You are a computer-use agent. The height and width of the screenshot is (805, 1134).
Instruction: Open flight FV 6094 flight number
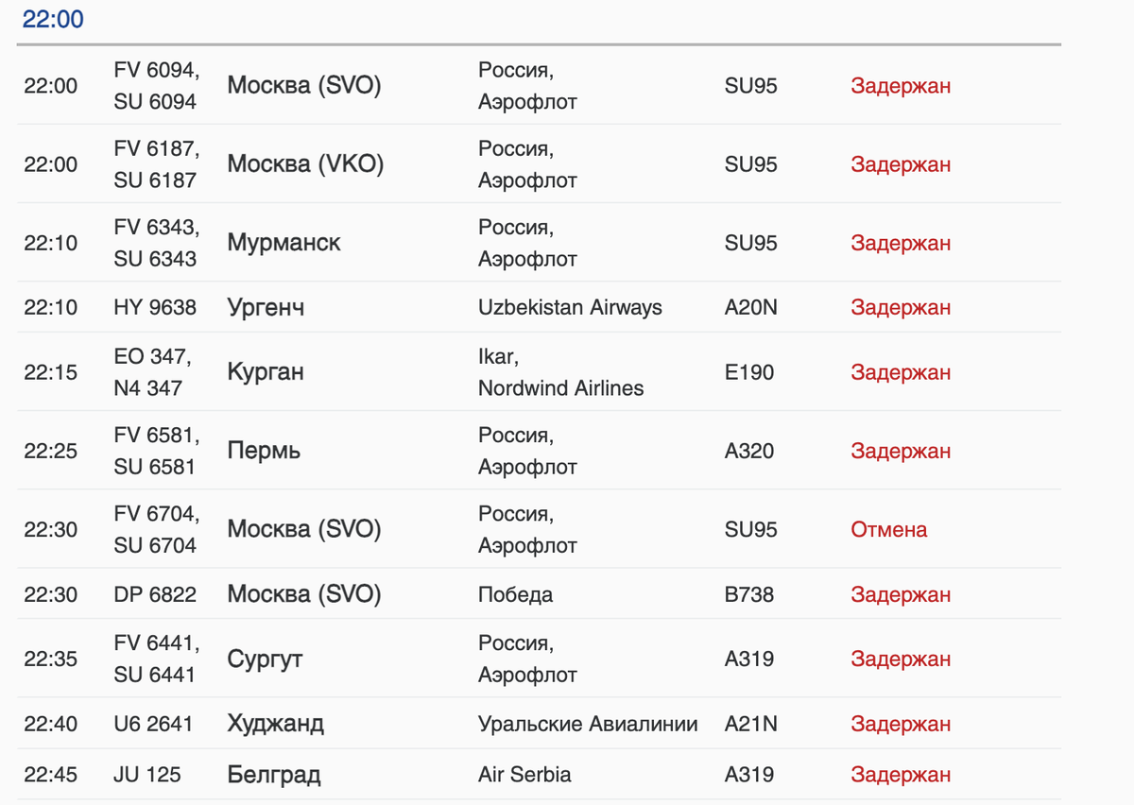click(156, 70)
